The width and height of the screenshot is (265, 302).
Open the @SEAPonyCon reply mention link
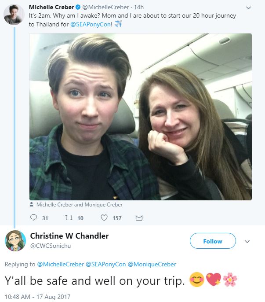click(105, 264)
